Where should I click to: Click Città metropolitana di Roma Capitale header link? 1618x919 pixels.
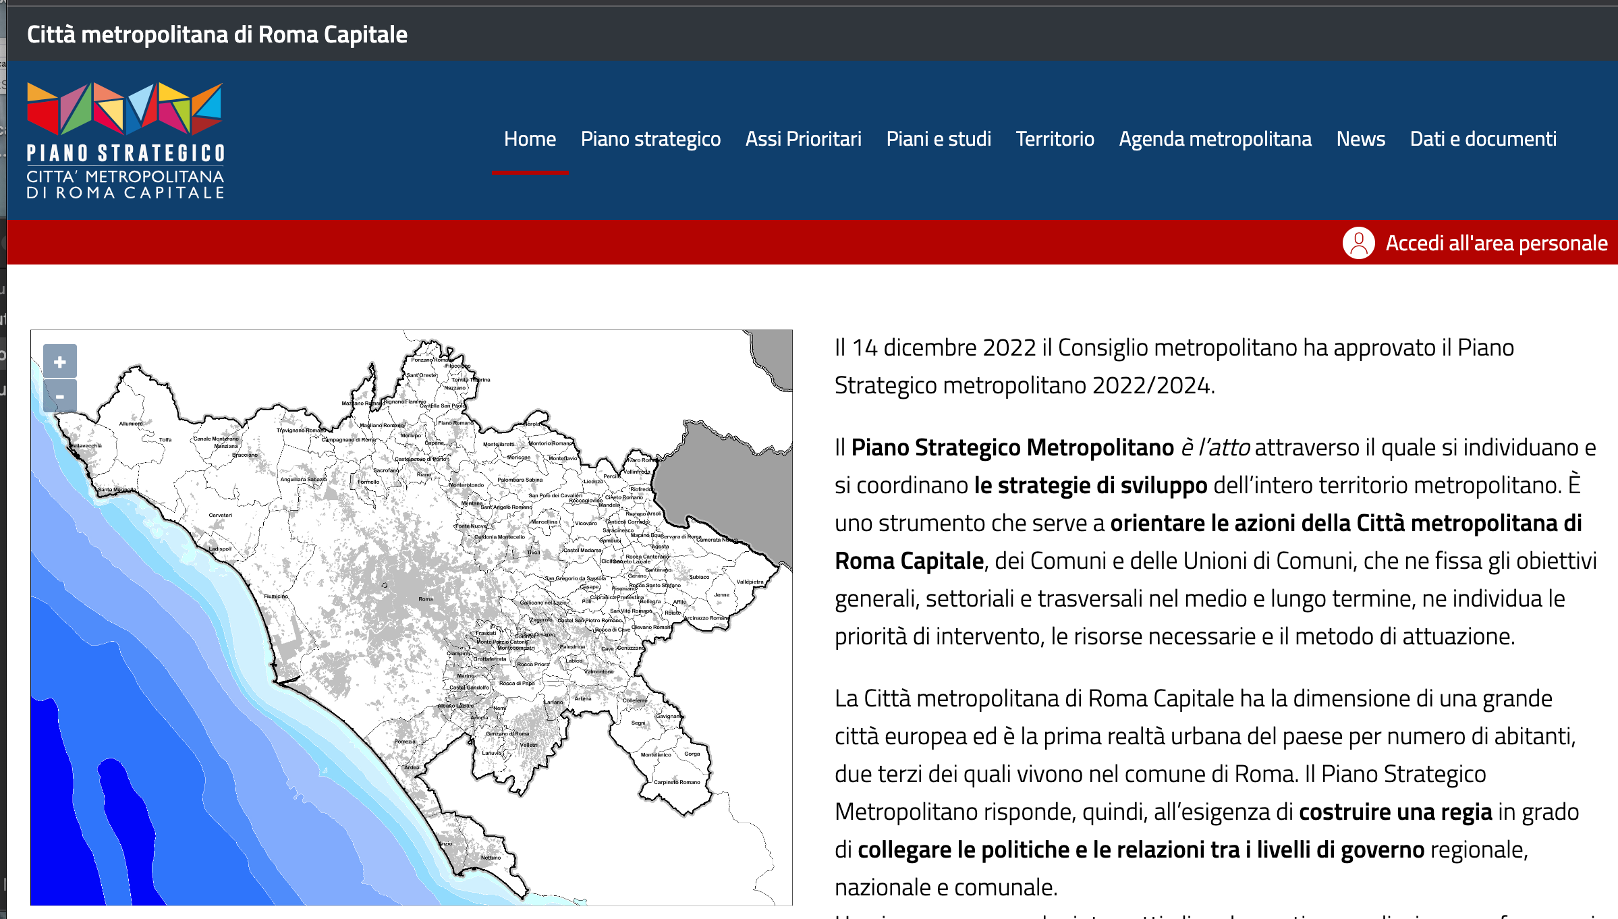point(217,34)
